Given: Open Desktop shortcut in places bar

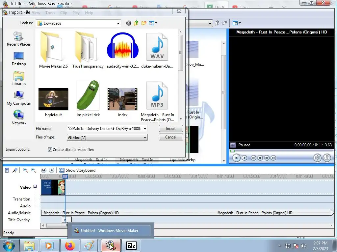Looking at the screenshot, I should (x=19, y=59).
